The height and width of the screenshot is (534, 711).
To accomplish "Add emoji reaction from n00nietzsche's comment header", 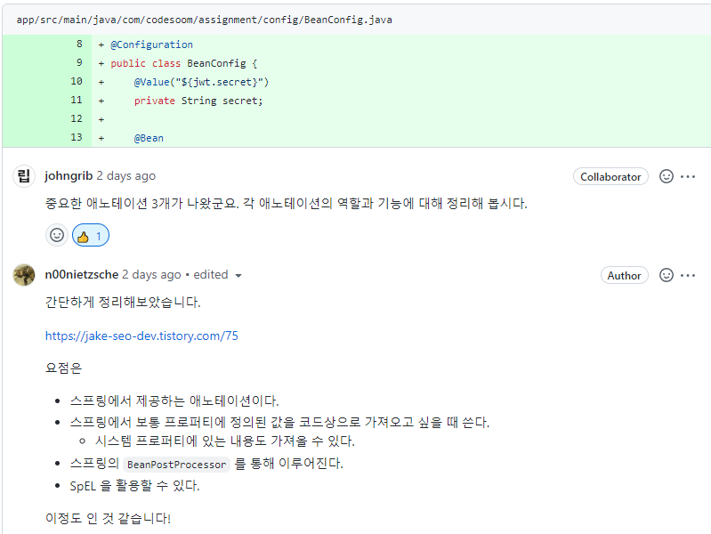I will coord(667,275).
